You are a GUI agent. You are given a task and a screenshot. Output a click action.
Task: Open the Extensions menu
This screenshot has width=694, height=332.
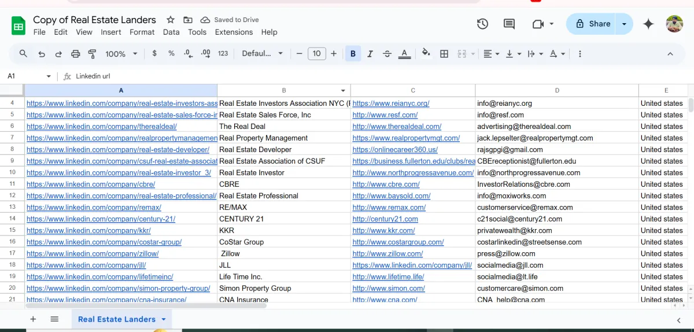pyautogui.click(x=234, y=32)
